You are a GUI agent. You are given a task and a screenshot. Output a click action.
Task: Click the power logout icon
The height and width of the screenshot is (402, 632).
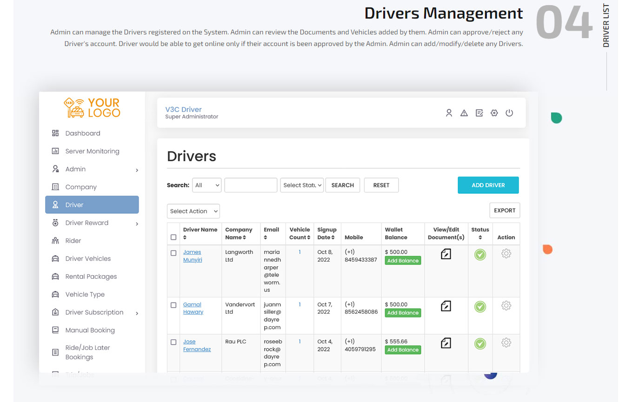click(x=509, y=113)
